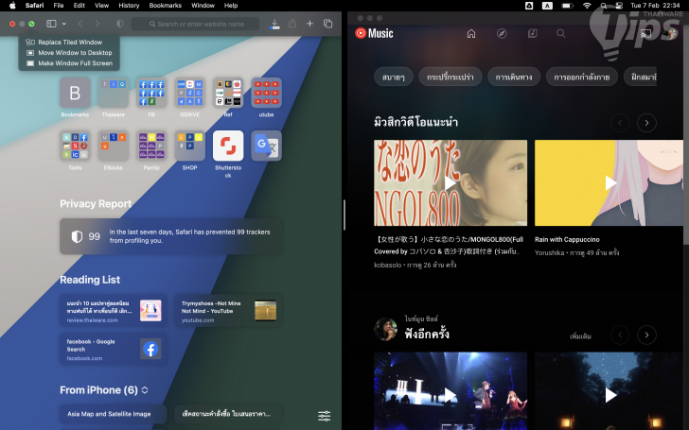Open the SHOP favorites folder
Image resolution: width=689 pixels, height=430 pixels.
(x=190, y=146)
